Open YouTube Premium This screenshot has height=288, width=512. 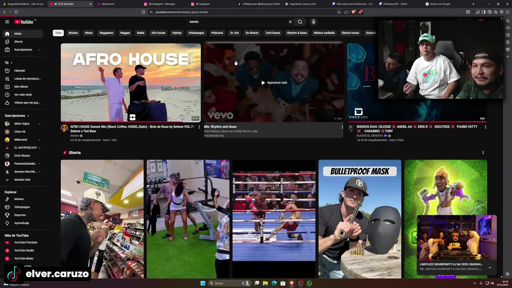coord(23,242)
